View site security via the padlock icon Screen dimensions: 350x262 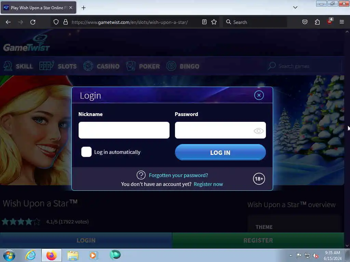click(x=65, y=22)
